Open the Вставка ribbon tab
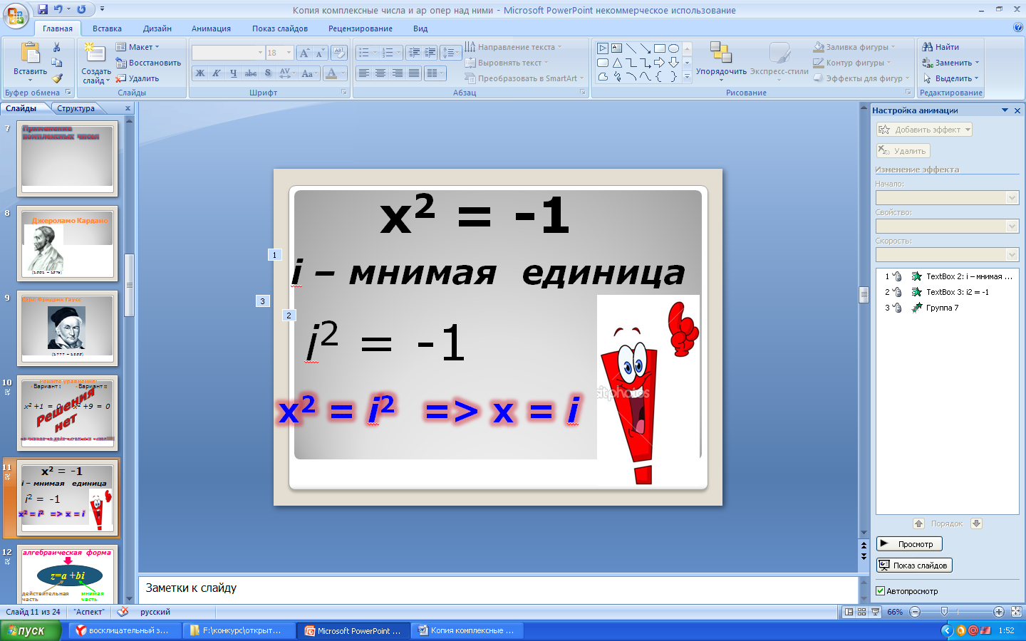The height and width of the screenshot is (641, 1026). point(107,28)
